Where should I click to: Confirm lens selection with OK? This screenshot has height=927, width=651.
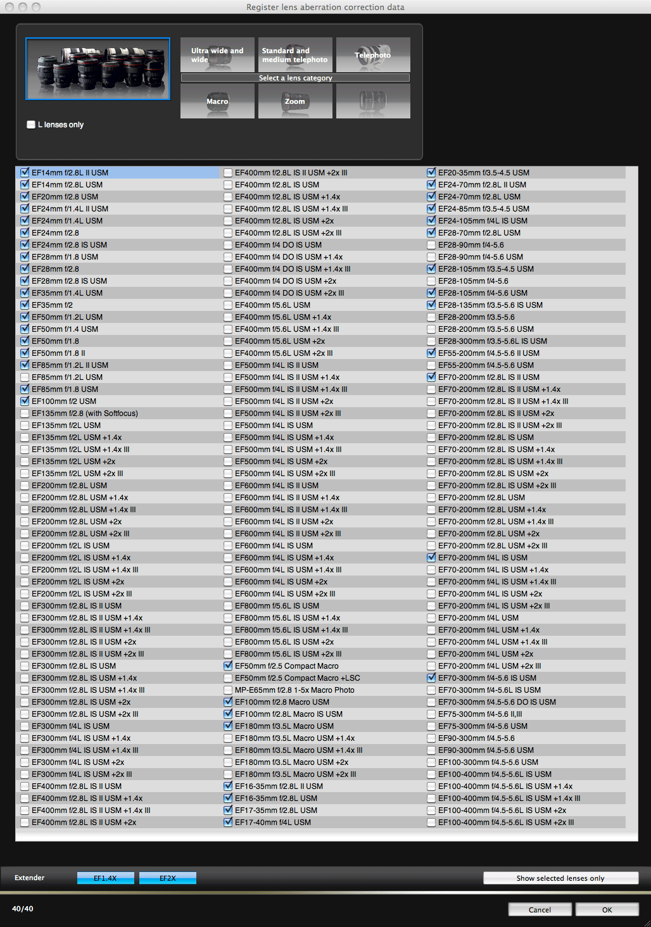point(607,910)
